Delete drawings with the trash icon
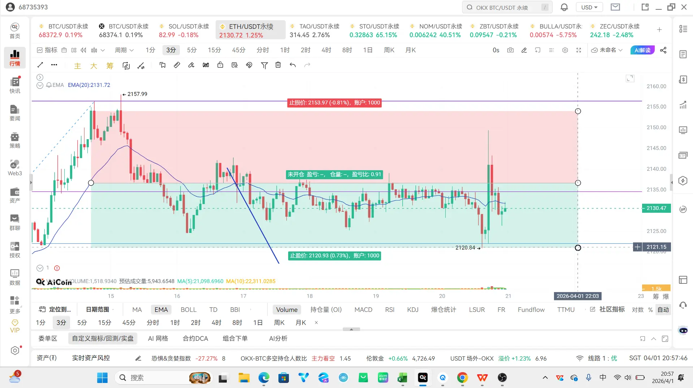This screenshot has height=388, width=693. click(x=278, y=65)
